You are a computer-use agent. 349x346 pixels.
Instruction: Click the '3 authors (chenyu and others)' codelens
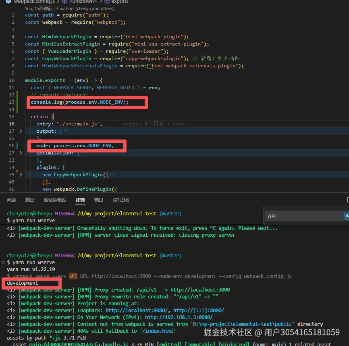pyautogui.click(x=85, y=8)
